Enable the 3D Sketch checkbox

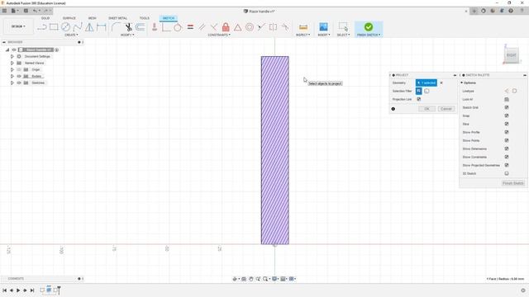(507, 173)
